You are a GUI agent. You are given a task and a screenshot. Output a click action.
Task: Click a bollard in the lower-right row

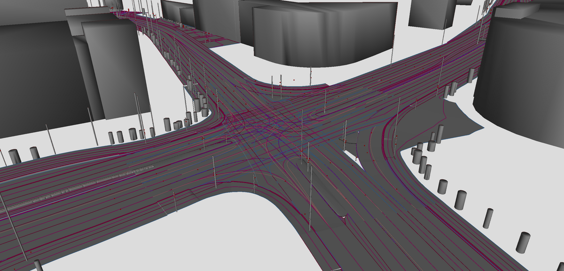(x=489, y=216)
